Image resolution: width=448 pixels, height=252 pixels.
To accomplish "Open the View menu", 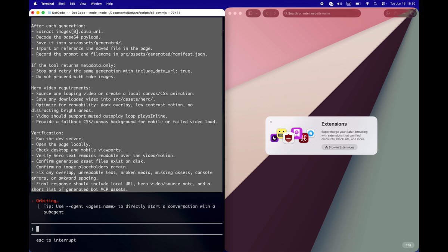I will pos(83,3).
